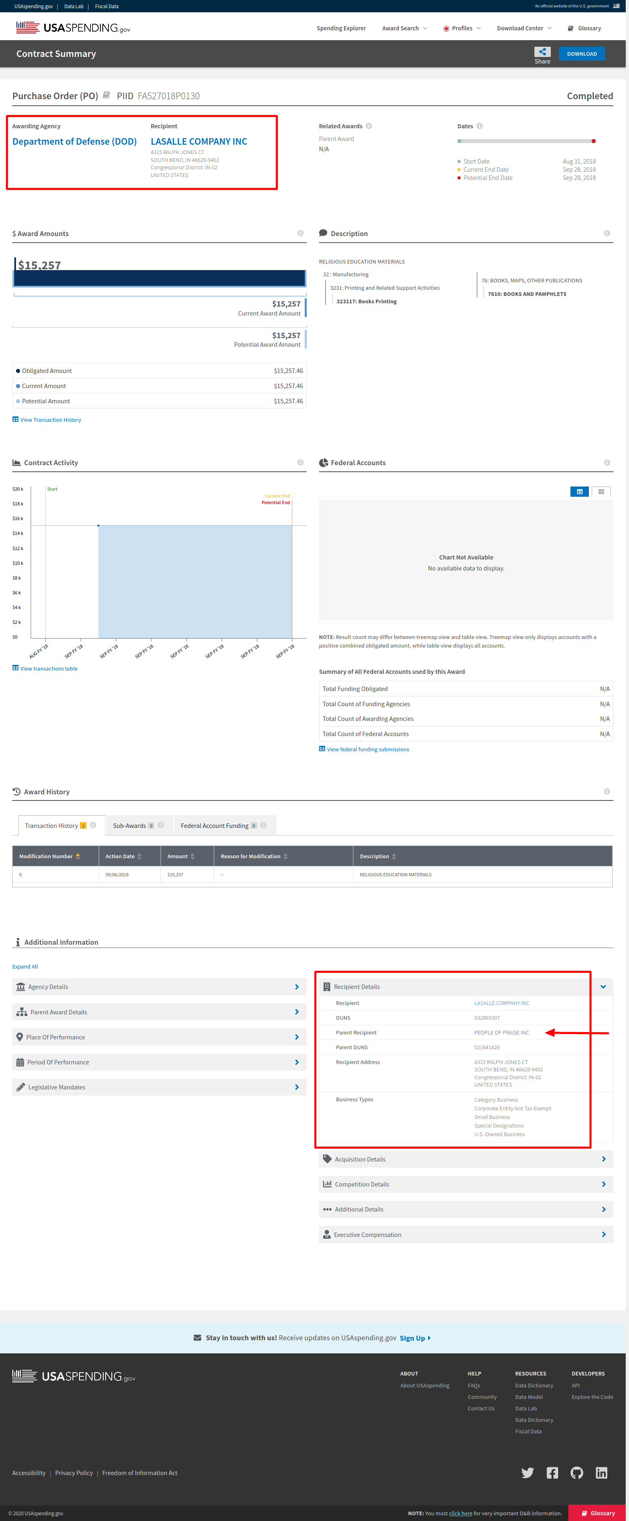Select Sub-Awards tab

139,825
